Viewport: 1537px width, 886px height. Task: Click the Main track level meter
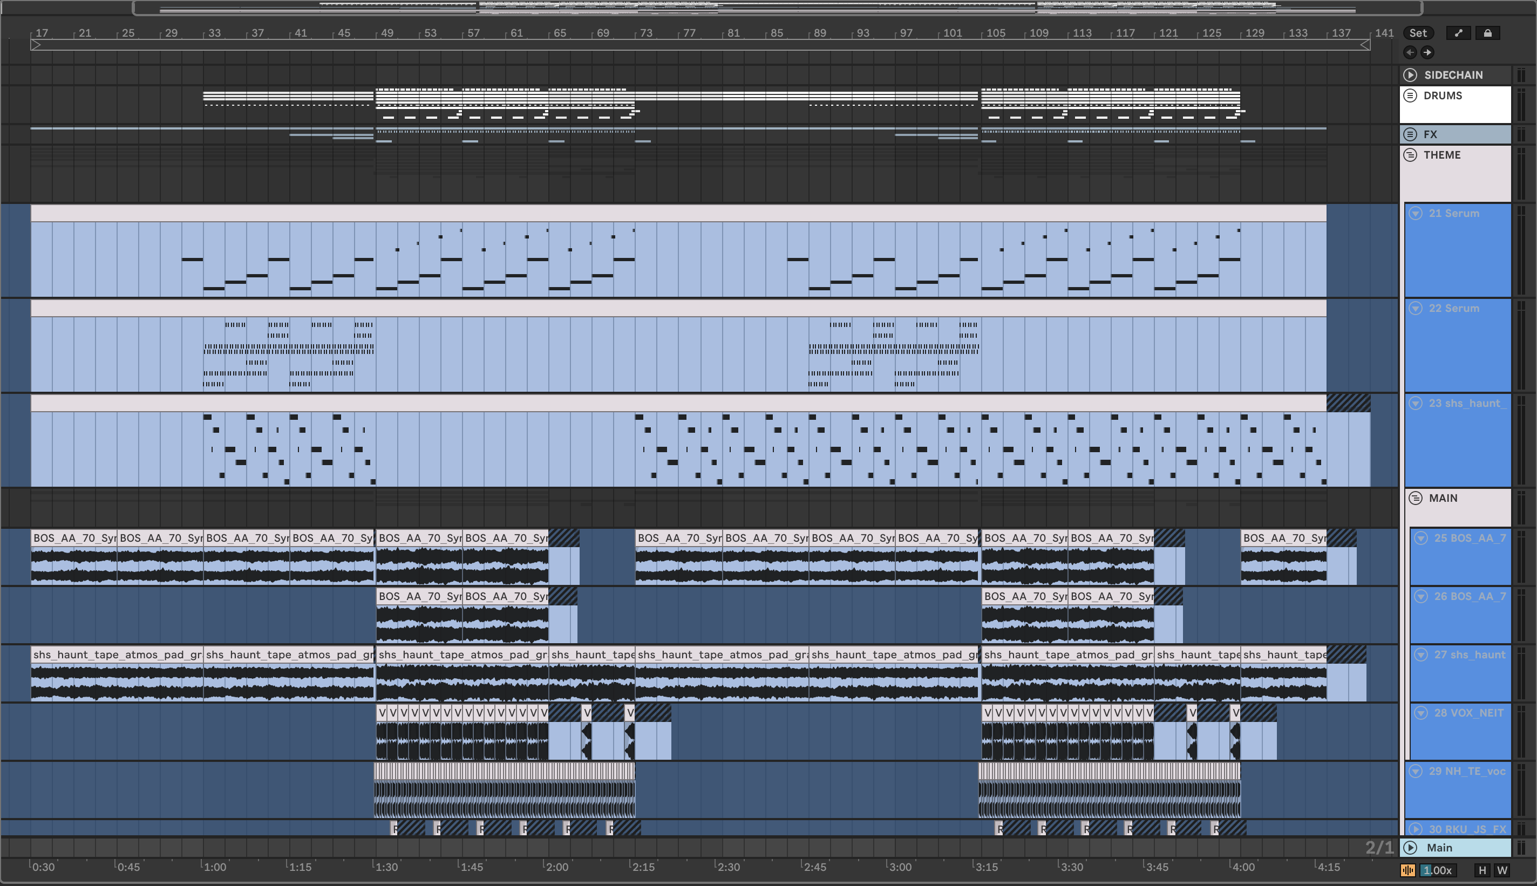pos(1521,848)
